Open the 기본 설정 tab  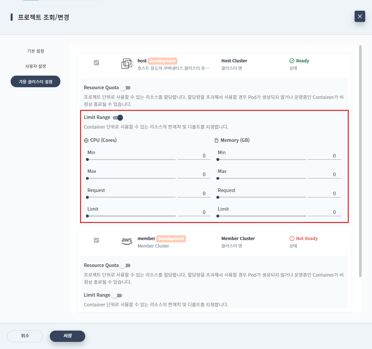[x=36, y=51]
